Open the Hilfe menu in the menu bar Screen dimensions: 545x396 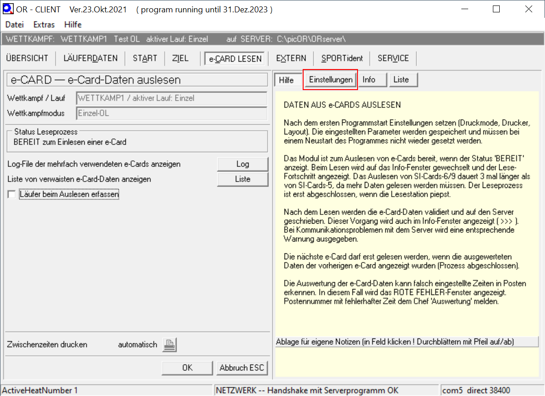(73, 25)
